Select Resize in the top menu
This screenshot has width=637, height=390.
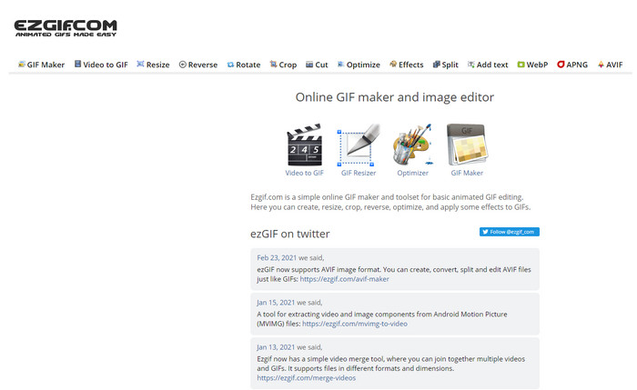[153, 65]
